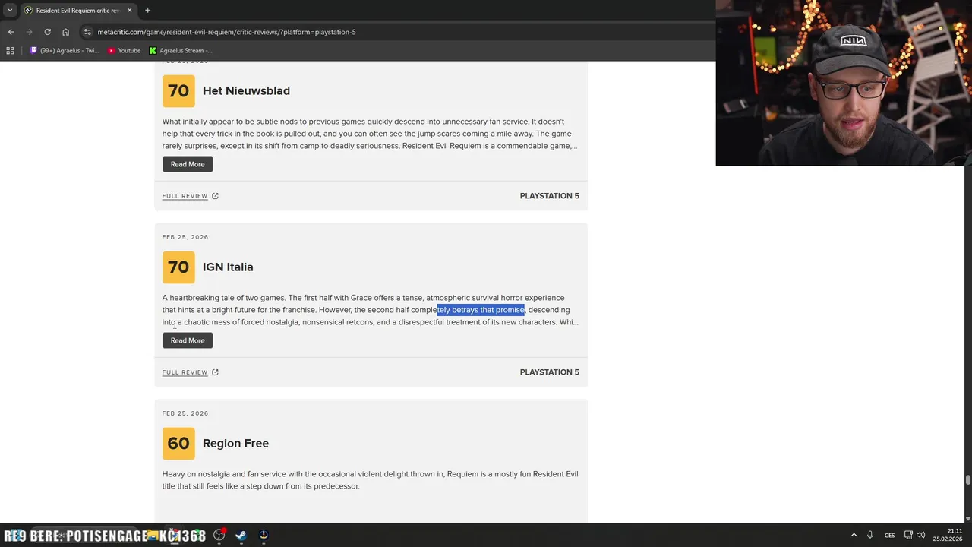Show hidden system tray icons
The image size is (972, 547).
click(854, 535)
